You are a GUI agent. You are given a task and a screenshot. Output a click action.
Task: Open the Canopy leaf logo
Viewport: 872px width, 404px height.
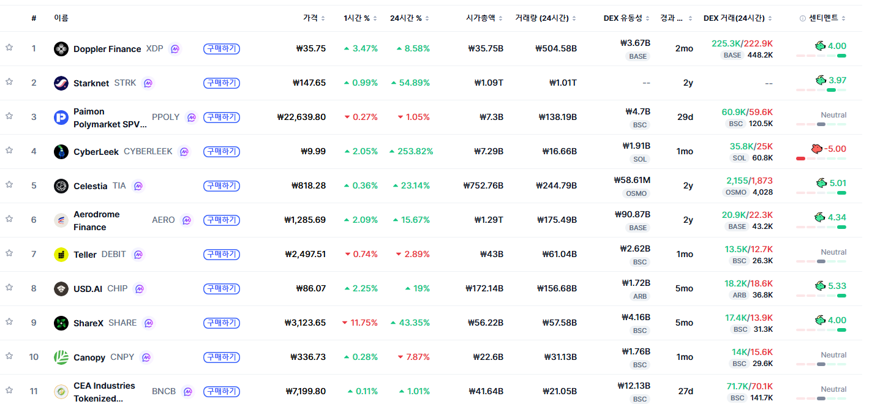pyautogui.click(x=61, y=357)
